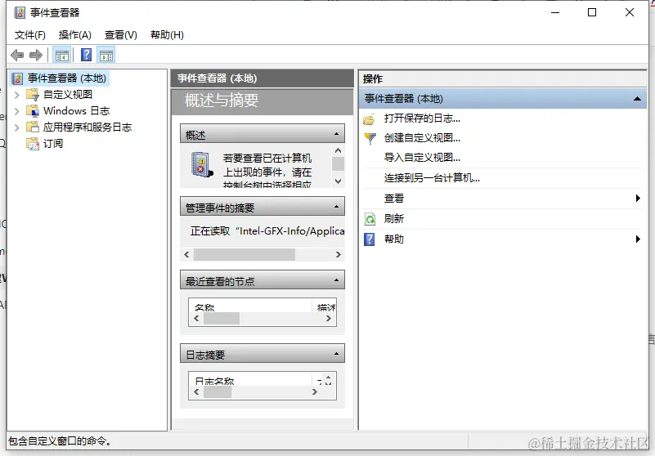Image resolution: width=655 pixels, height=456 pixels.
Task: Open the 操作(A) menu
Action: pos(74,35)
